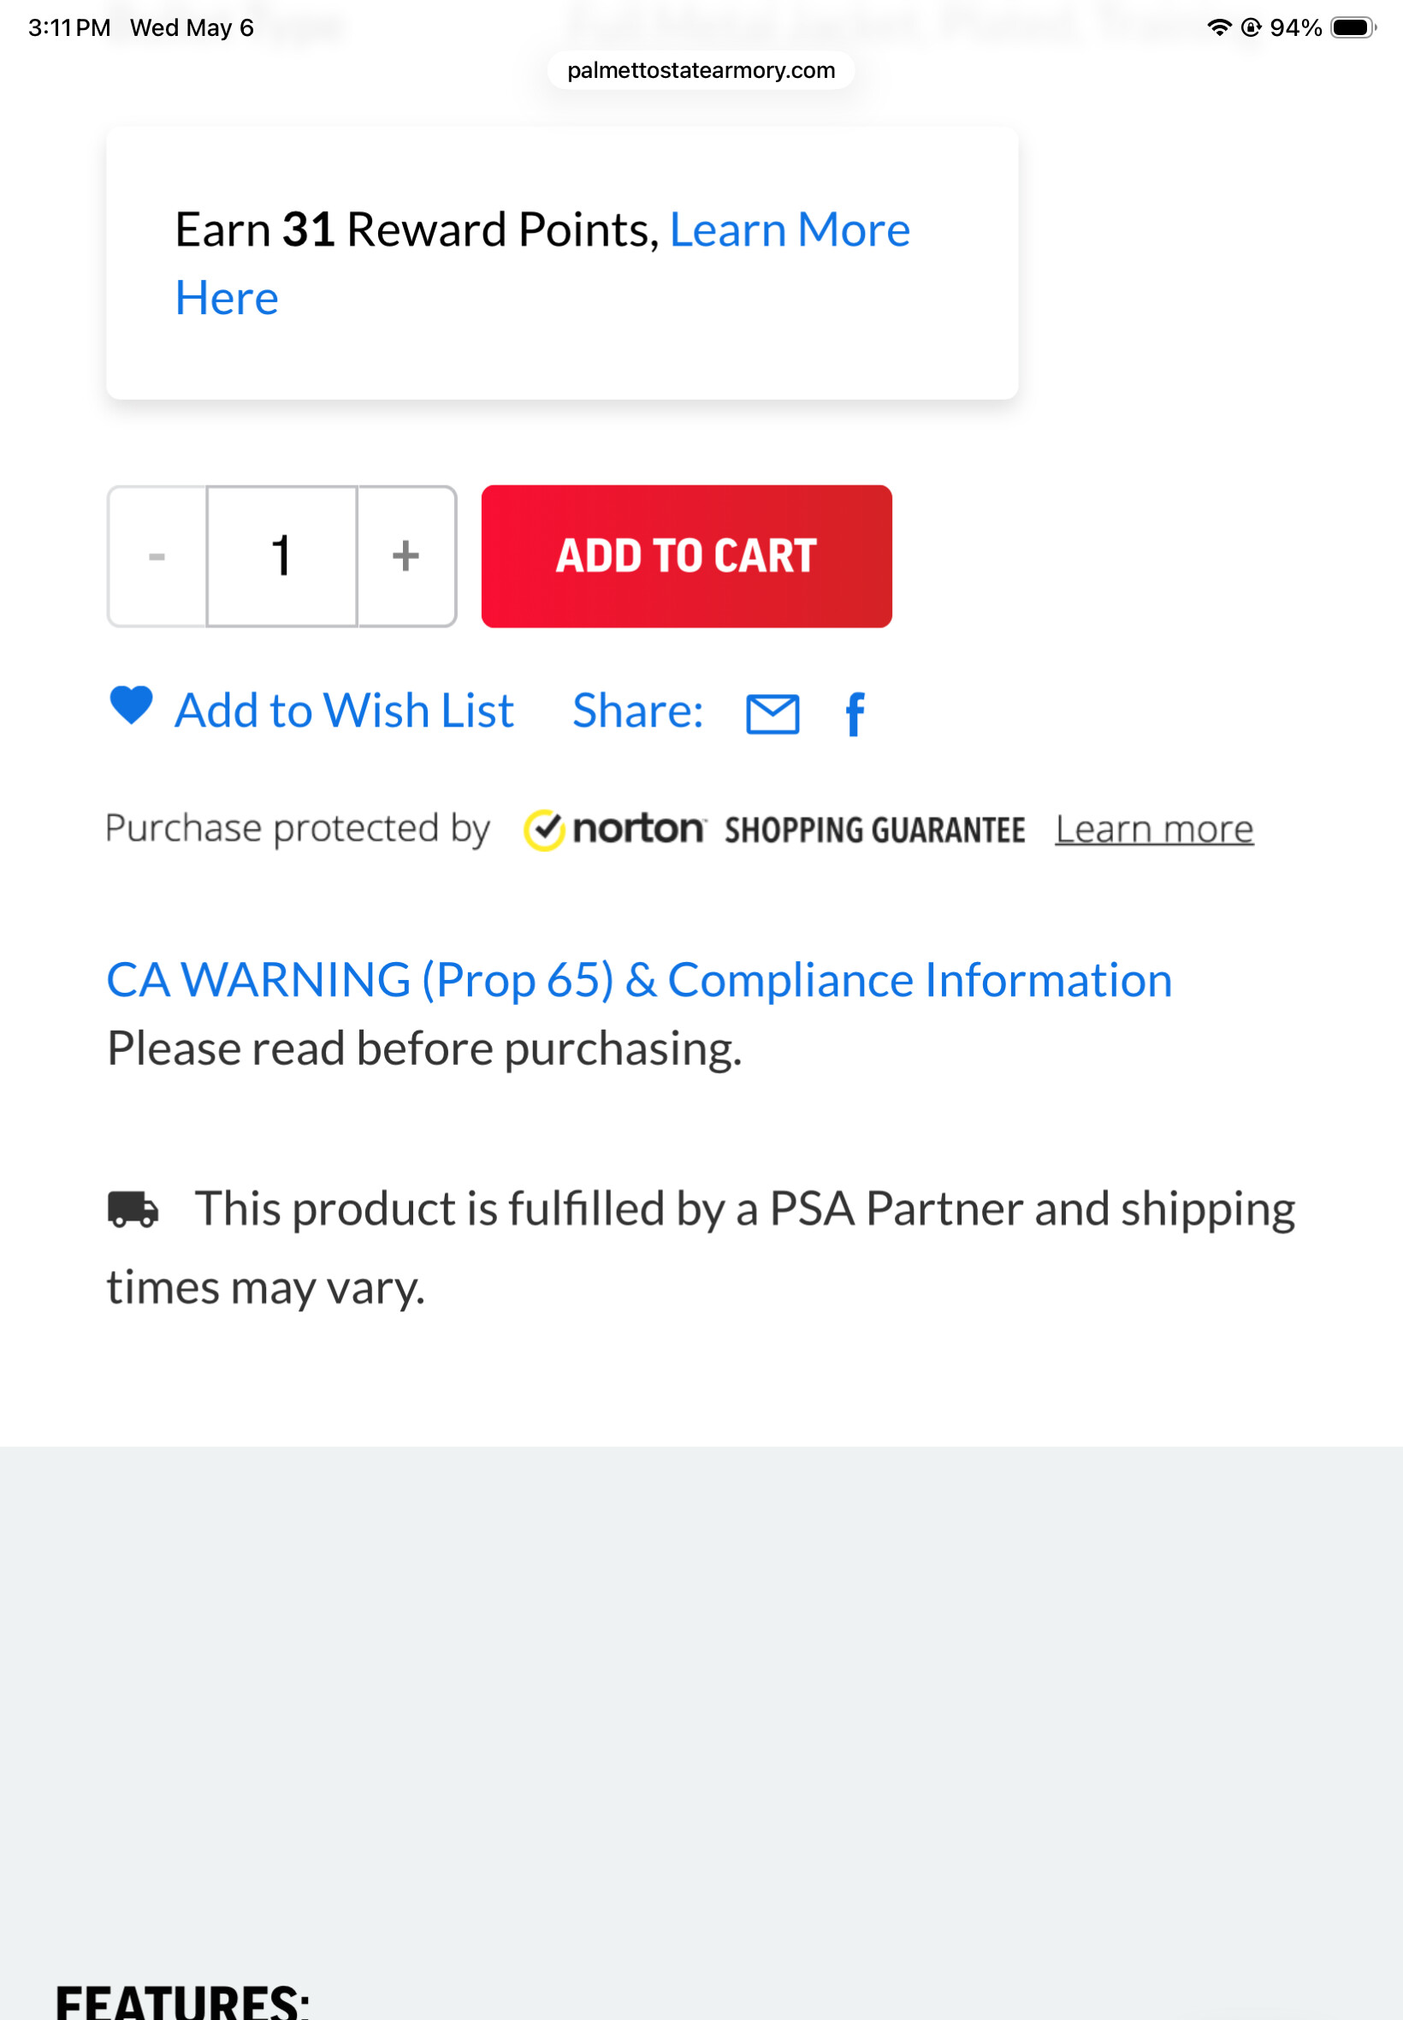Click the quantity input field
The image size is (1403, 2020).
282,555
